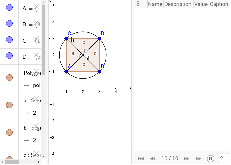Click the Description column header
231x165 pixels.
click(178, 4)
